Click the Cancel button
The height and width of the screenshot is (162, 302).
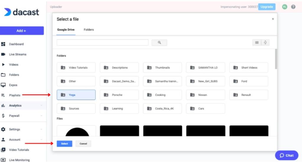click(83, 143)
